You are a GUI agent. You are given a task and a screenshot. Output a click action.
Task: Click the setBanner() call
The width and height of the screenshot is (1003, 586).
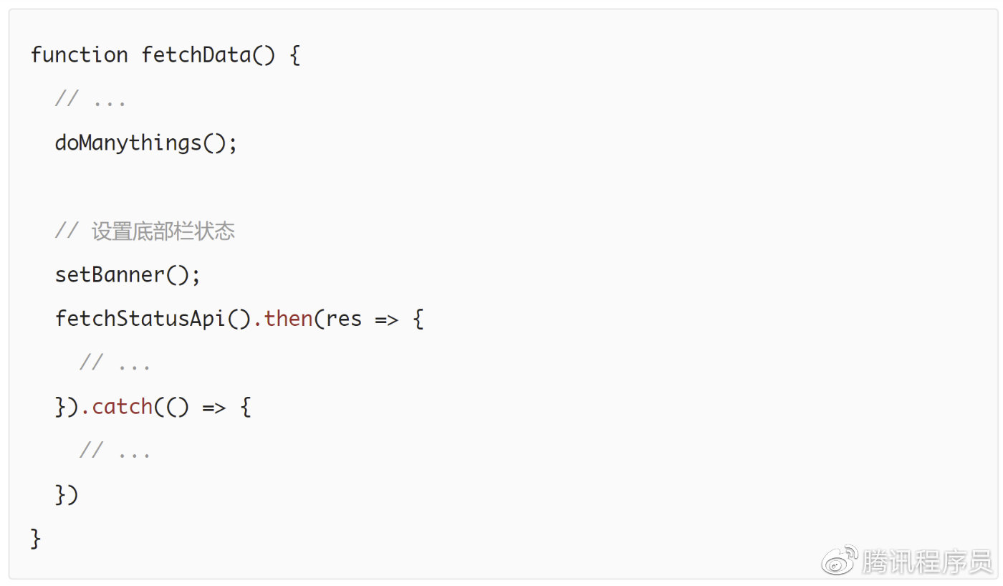pos(128,275)
